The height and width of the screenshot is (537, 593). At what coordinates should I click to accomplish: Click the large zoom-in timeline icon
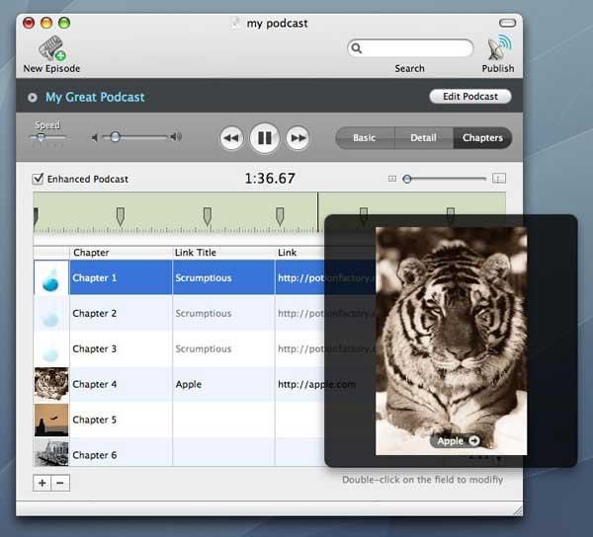click(499, 178)
